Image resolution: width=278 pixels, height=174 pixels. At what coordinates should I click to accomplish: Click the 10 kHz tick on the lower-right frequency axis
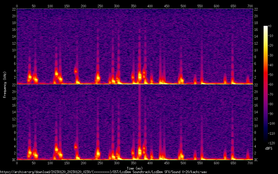click(256, 126)
